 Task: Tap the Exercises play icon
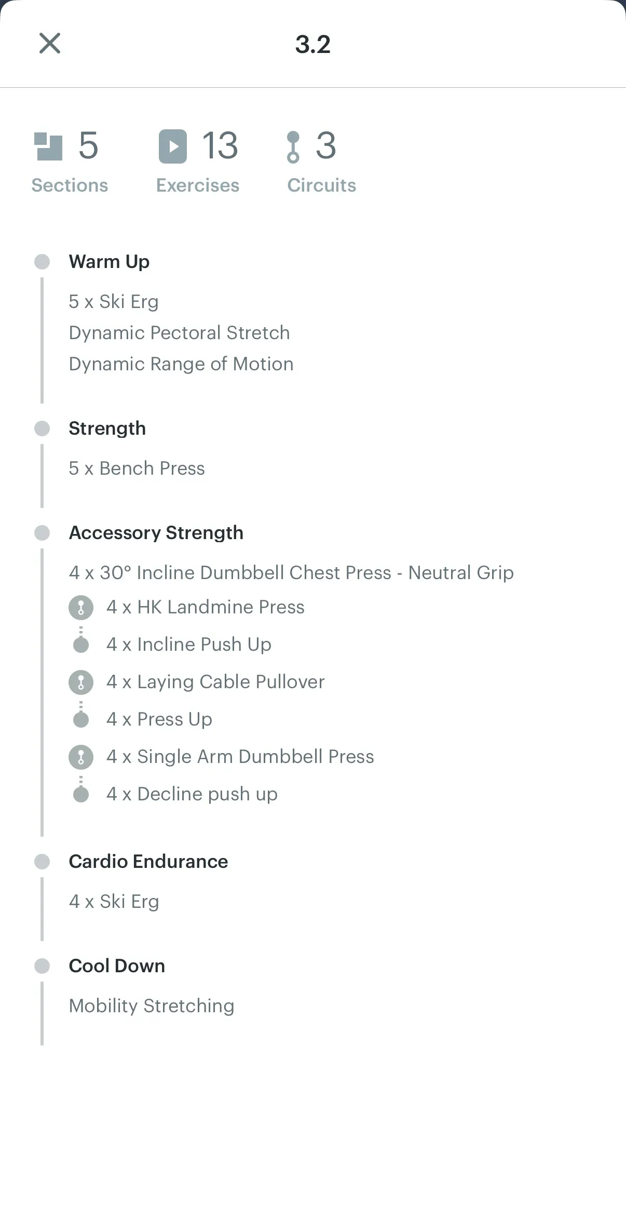(x=172, y=146)
